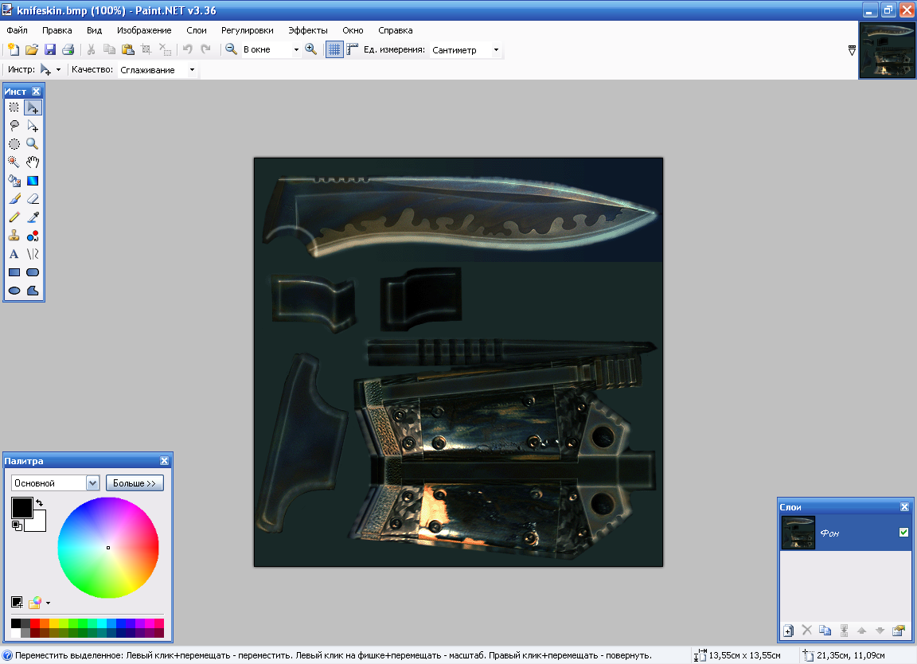The width and height of the screenshot is (917, 664).
Task: Select the Paint Bucket fill tool
Action: click(x=14, y=181)
